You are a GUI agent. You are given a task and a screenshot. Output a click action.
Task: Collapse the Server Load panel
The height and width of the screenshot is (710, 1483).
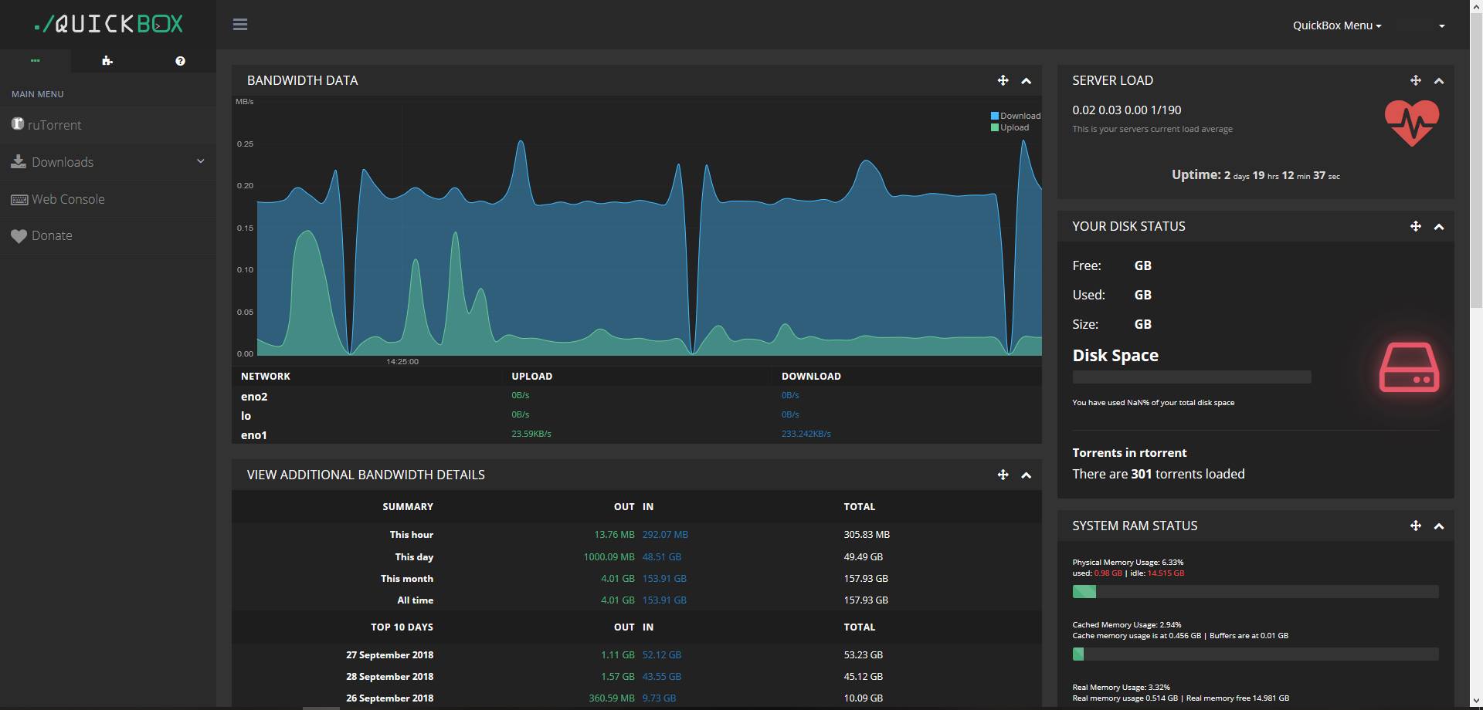[x=1439, y=81]
